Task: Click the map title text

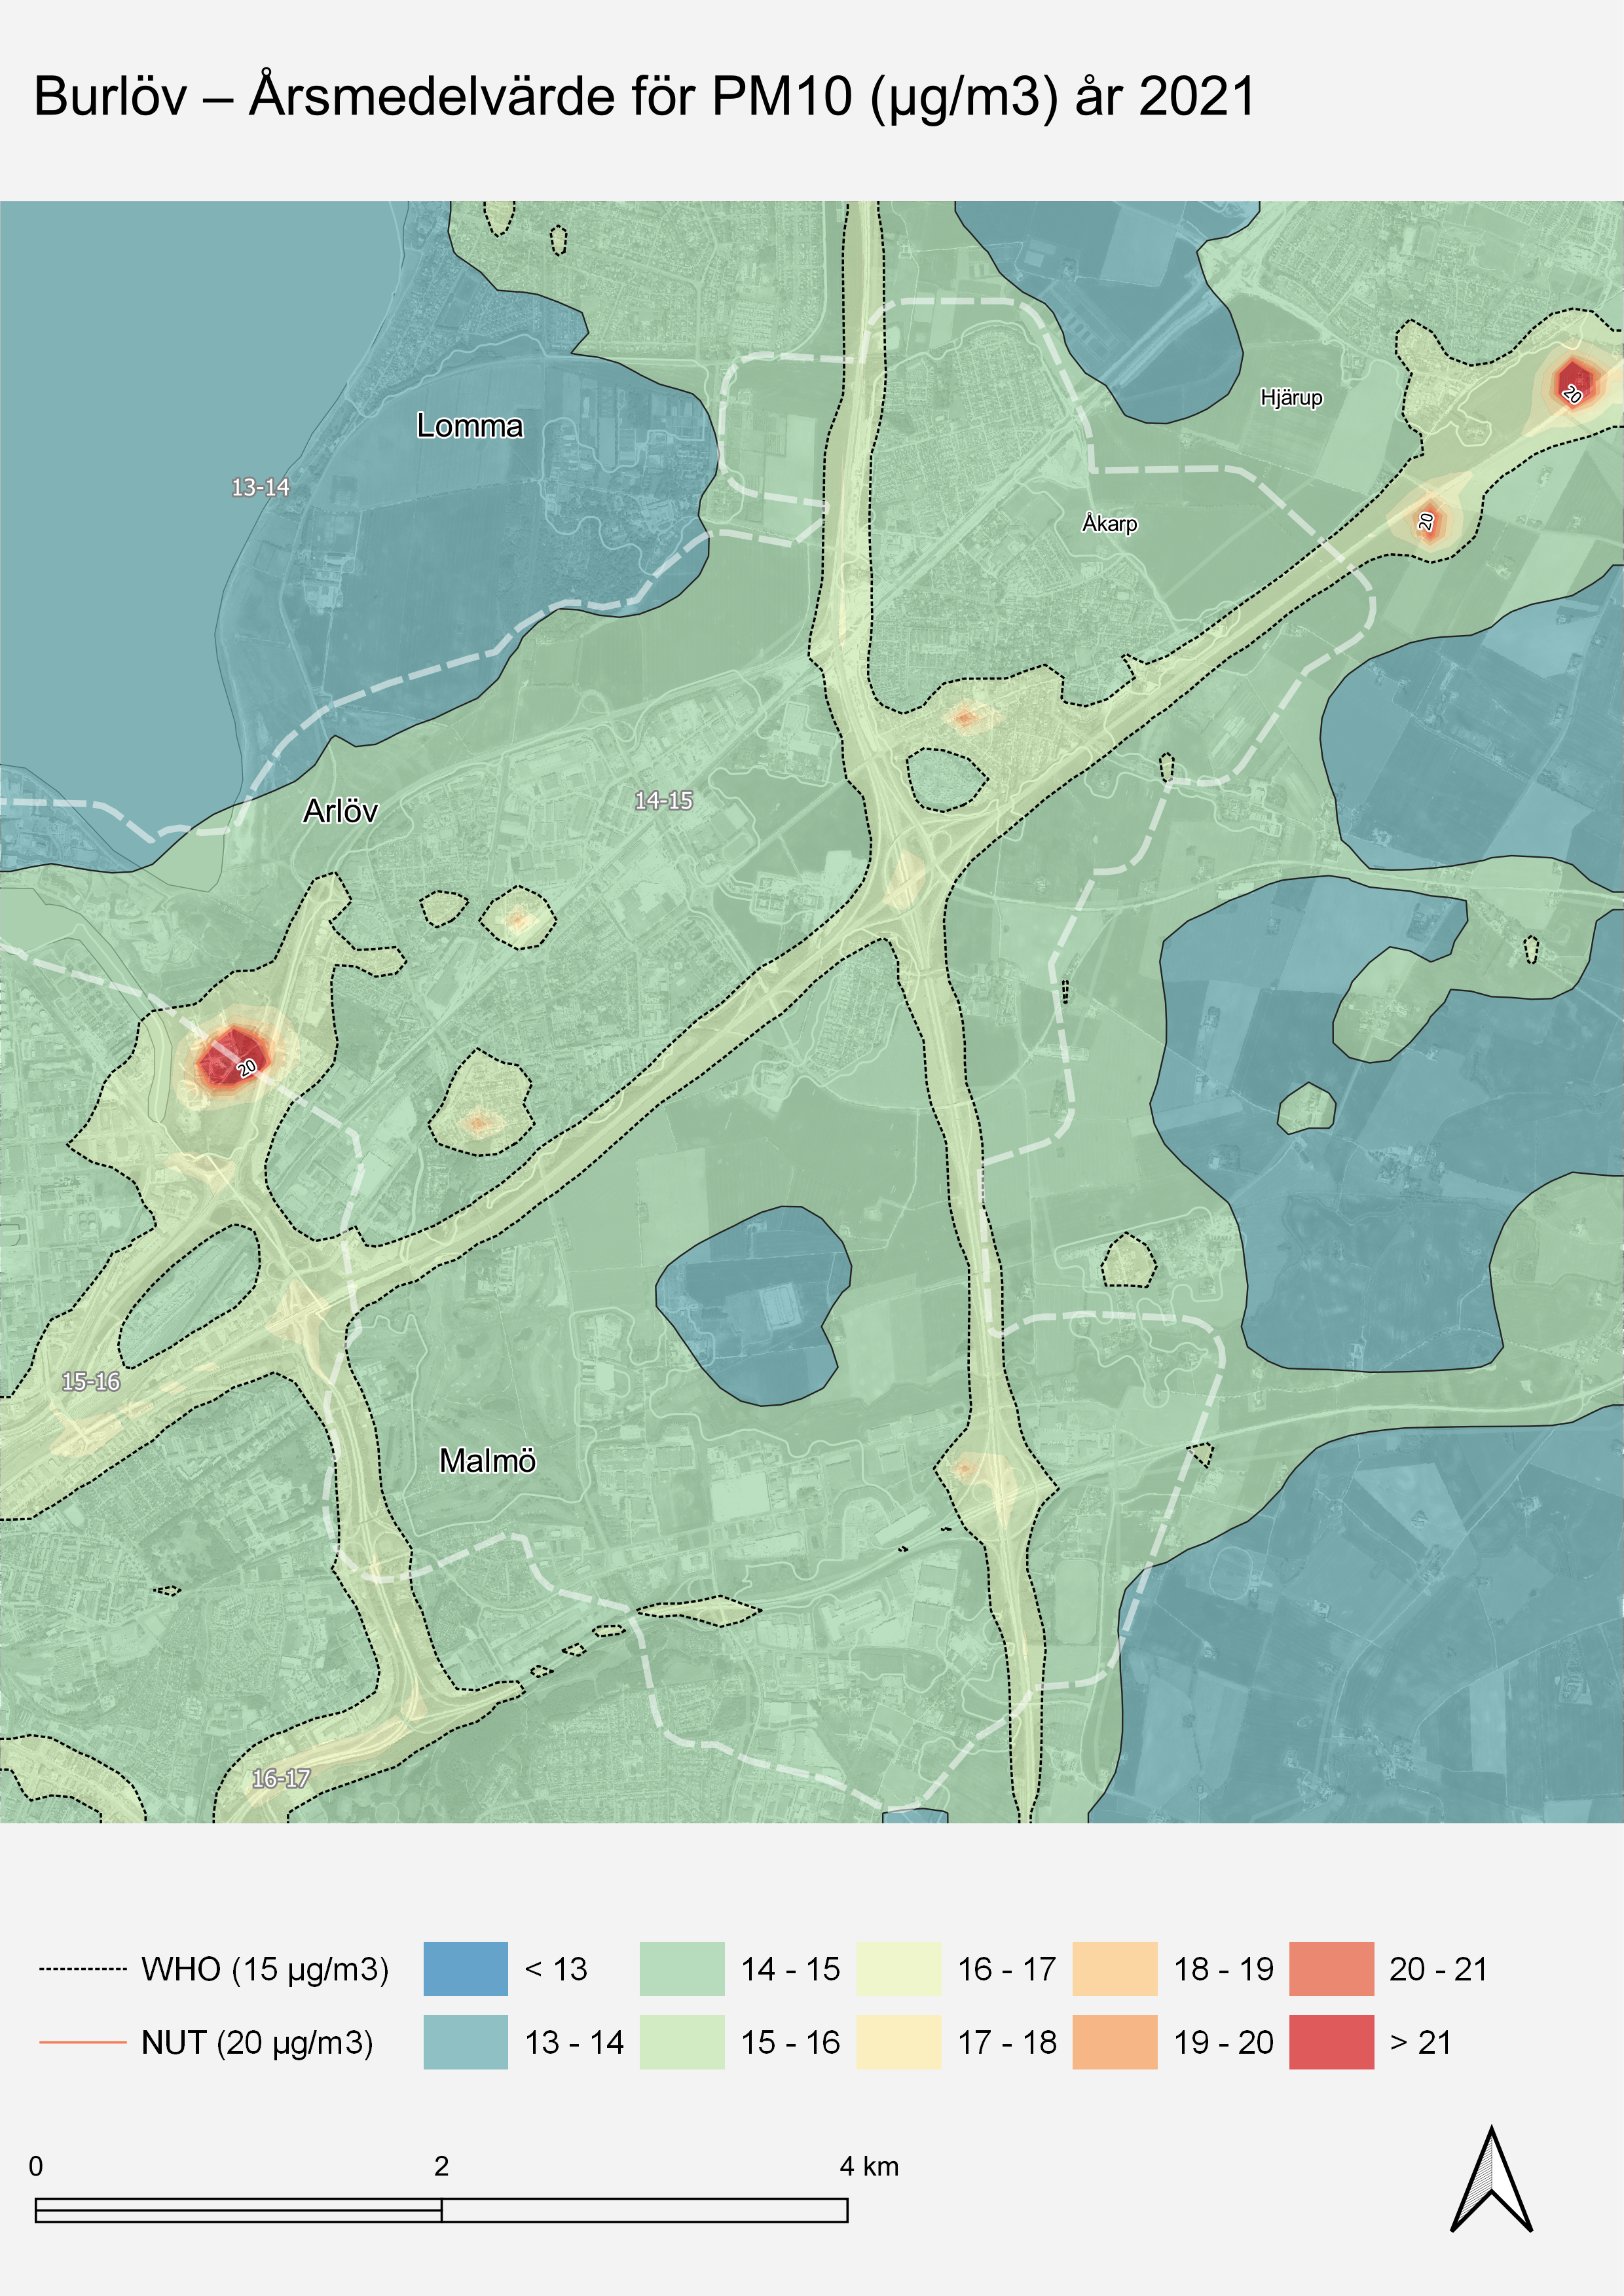Action: click(x=644, y=97)
